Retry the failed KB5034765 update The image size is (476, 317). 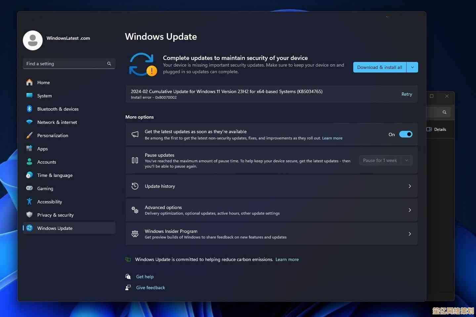[x=407, y=94]
